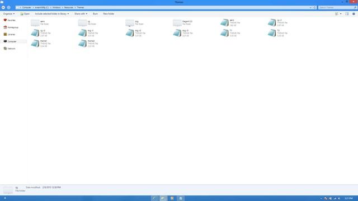Open Help with the question mark icon
The image size is (358, 201).
354,14
